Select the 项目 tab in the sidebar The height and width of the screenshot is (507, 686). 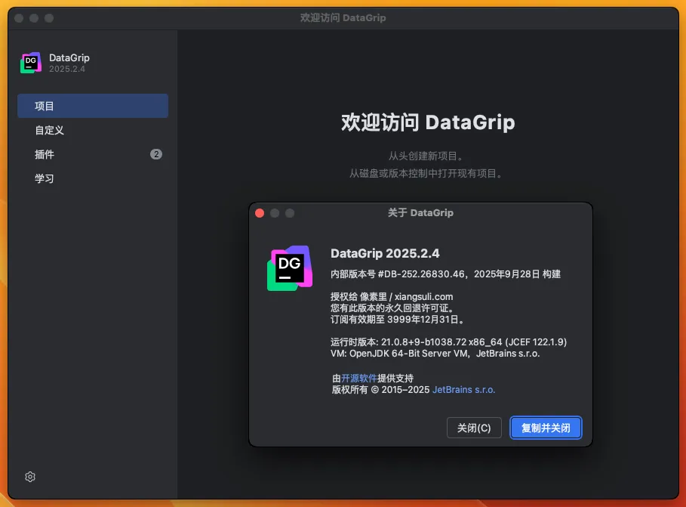point(92,106)
